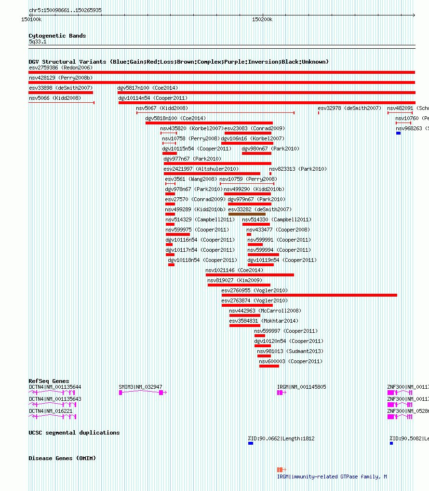This screenshot has width=429, height=491.
Task: Select nsv442963 (McCarroll2008) label
Action: 265,311
